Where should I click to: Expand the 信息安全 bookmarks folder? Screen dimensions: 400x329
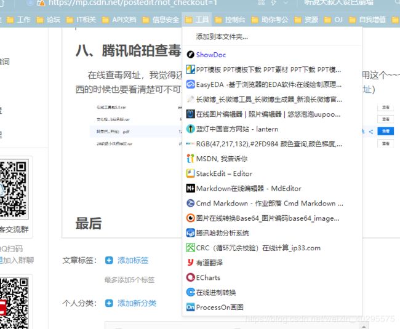click(x=161, y=20)
